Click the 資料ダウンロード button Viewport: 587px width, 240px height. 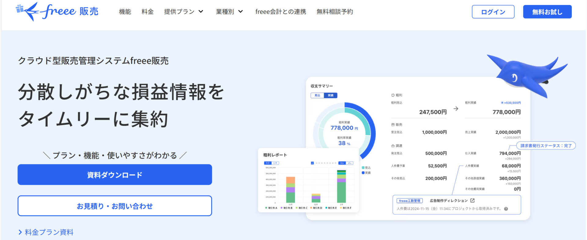point(115,175)
